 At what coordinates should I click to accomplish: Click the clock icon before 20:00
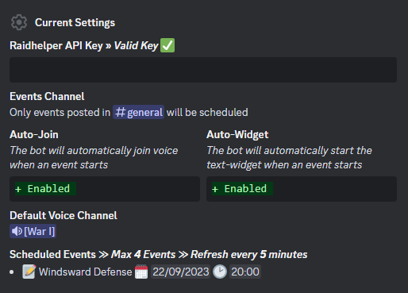[x=220, y=272]
